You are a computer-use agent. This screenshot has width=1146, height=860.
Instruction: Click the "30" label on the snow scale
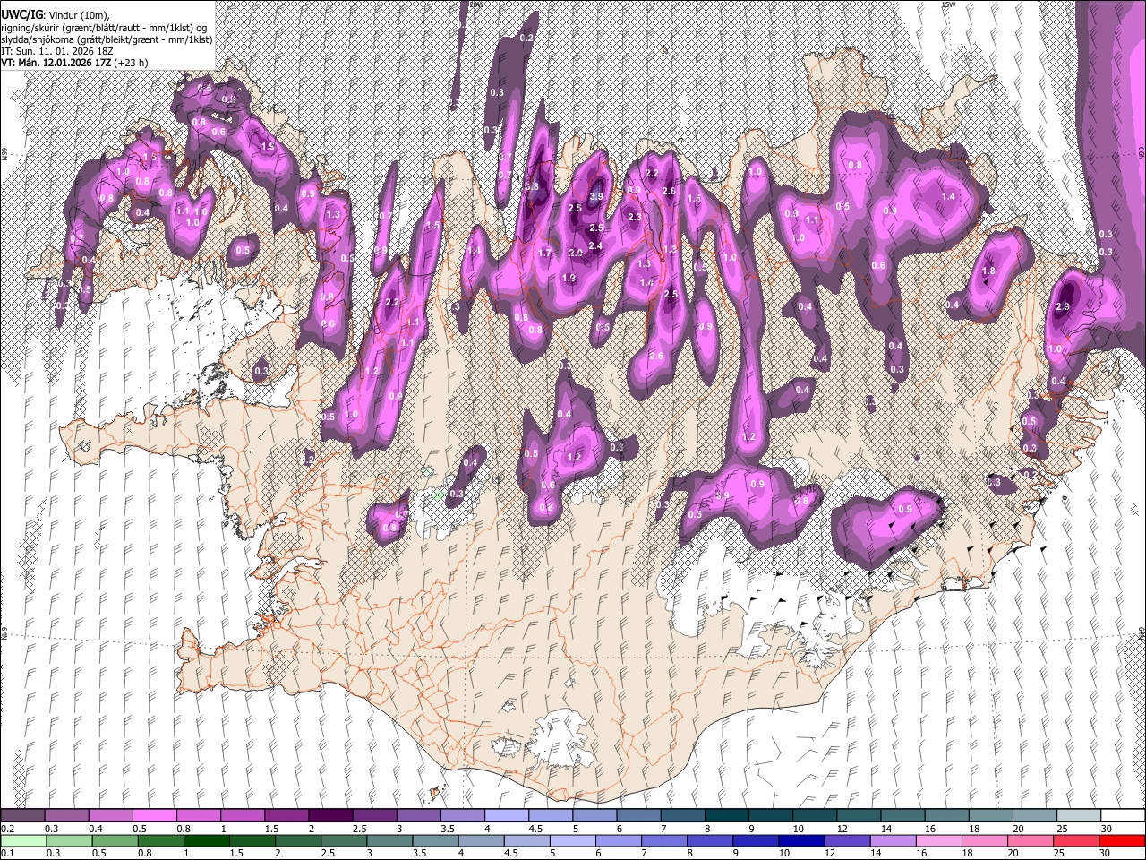(1107, 829)
